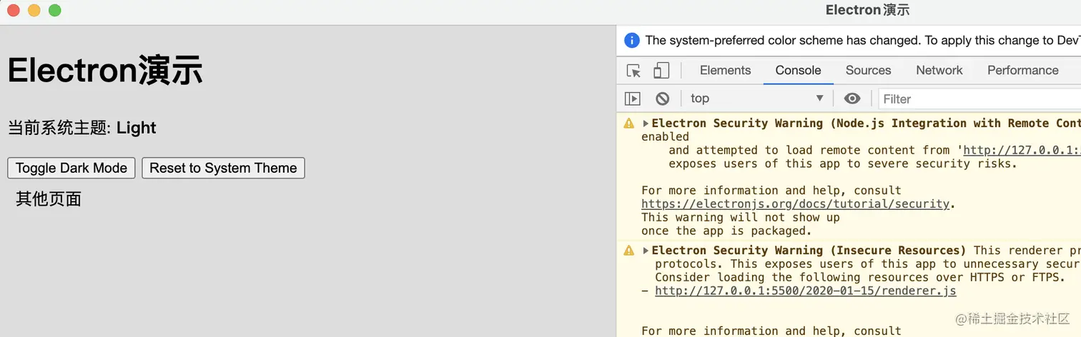The width and height of the screenshot is (1081, 337).
Task: Expand the Insecure Resources security warning
Action: pyautogui.click(x=646, y=251)
